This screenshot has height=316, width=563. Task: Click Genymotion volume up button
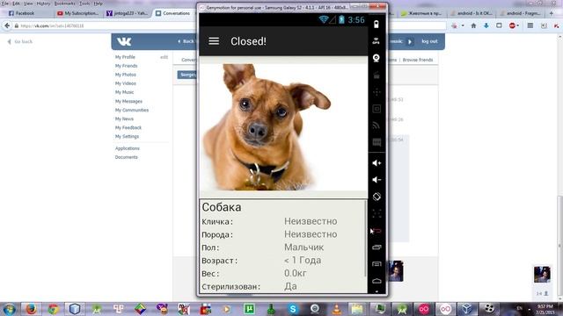coord(377,163)
